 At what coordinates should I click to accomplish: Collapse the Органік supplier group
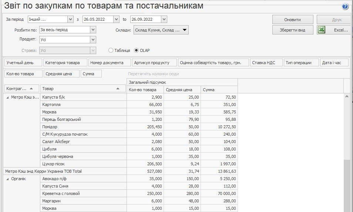tap(8, 179)
